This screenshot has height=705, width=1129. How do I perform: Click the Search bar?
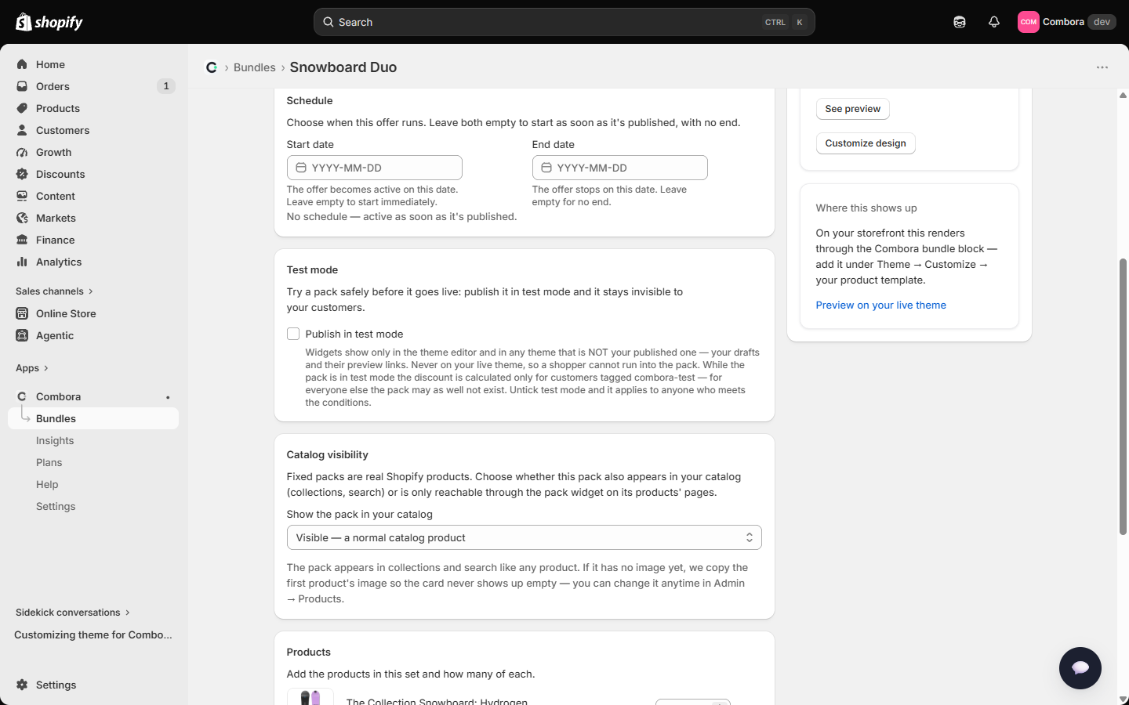(564, 22)
